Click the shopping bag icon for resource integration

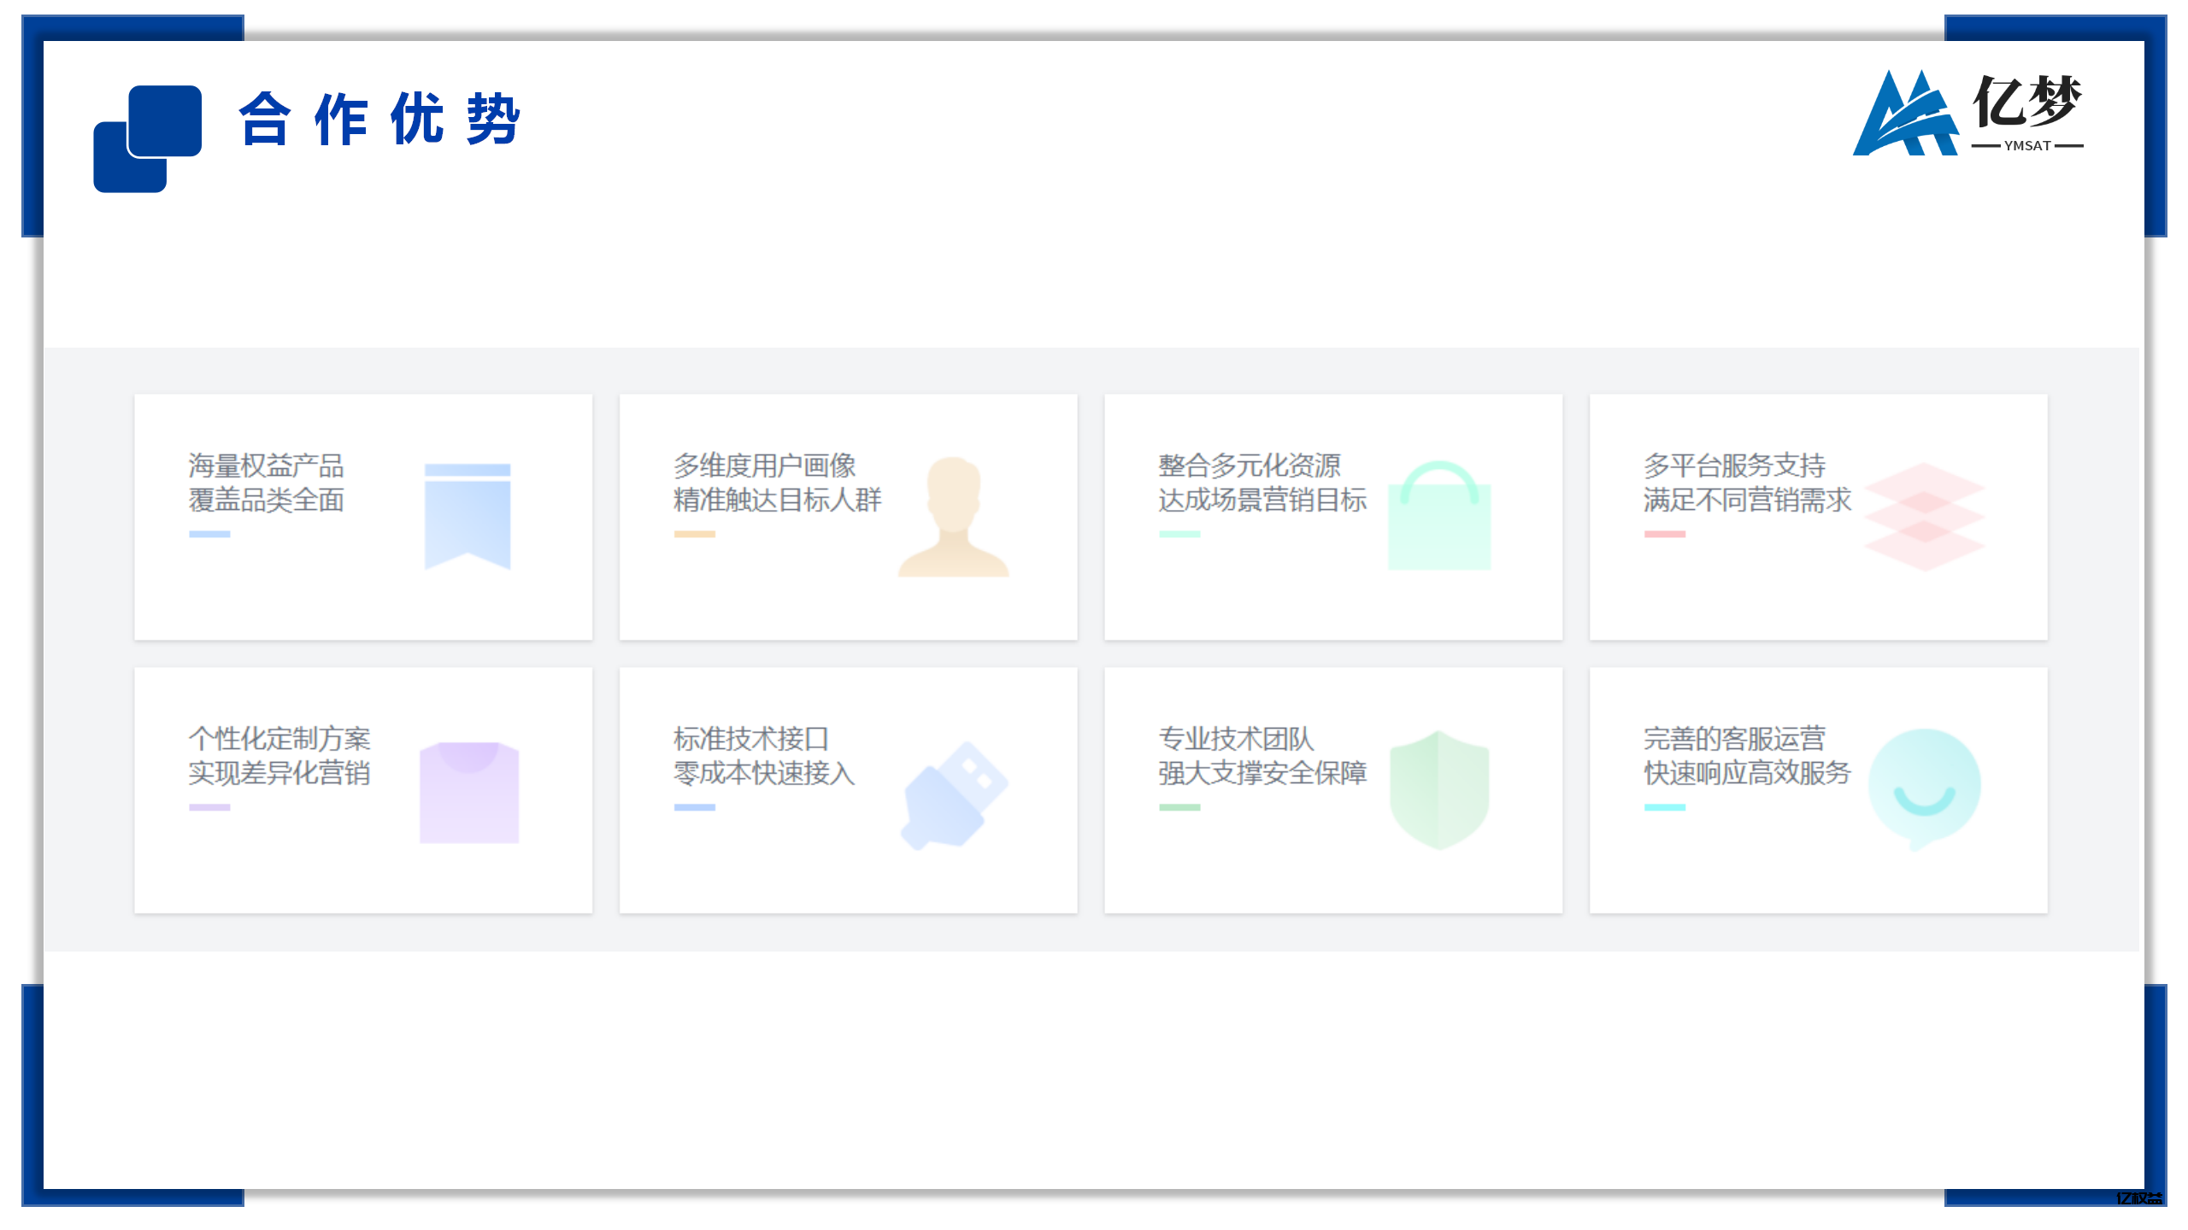(x=1440, y=517)
